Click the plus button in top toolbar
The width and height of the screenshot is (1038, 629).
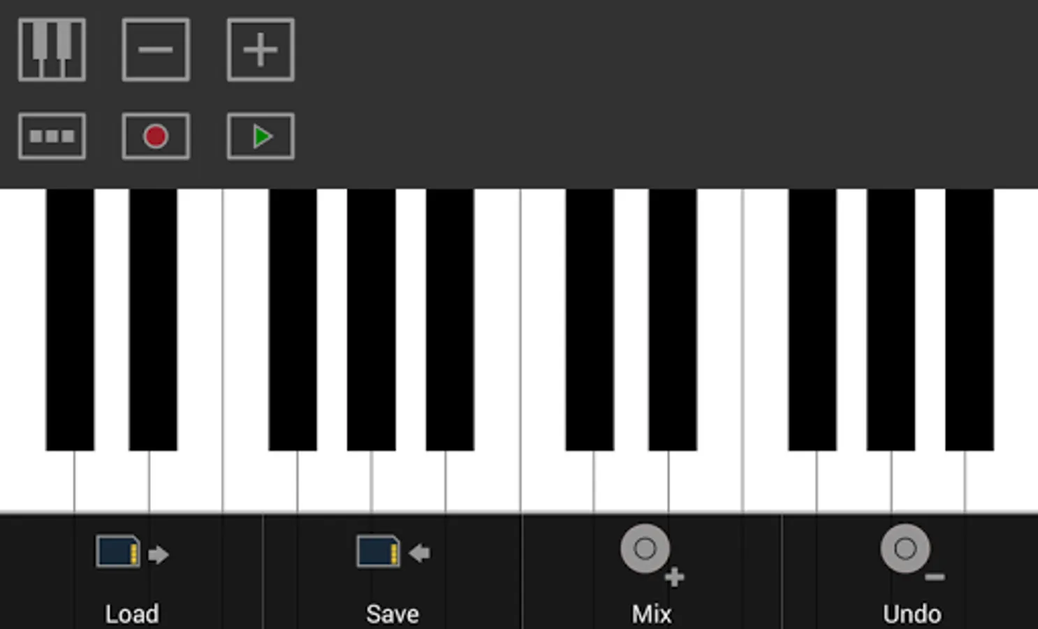point(261,50)
